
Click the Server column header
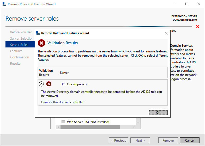tap(64, 73)
